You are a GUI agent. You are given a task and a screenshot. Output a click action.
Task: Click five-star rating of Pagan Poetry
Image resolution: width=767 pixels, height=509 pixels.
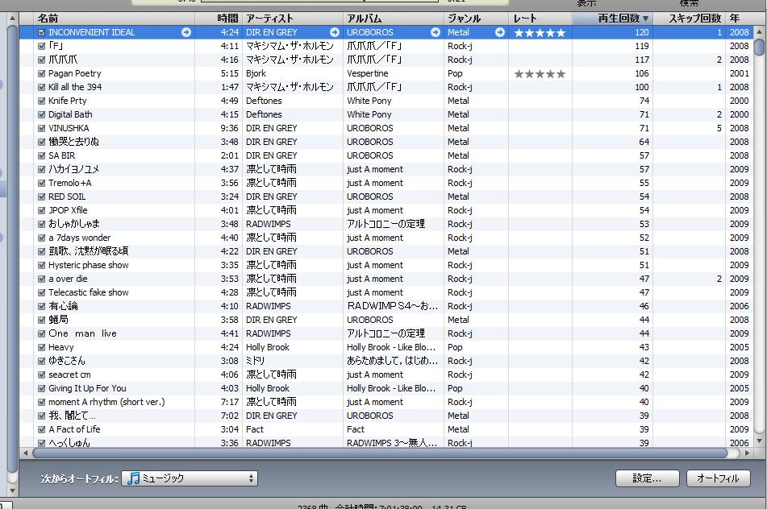click(x=540, y=74)
